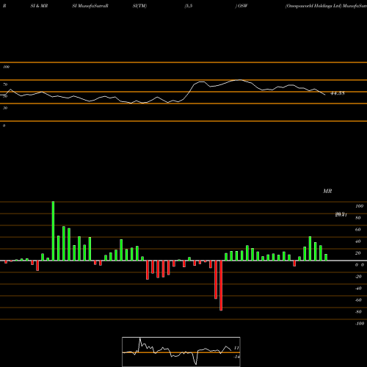Click the RSI line peak near level 70
Screen dimensions: 367x367
[x=240, y=80]
